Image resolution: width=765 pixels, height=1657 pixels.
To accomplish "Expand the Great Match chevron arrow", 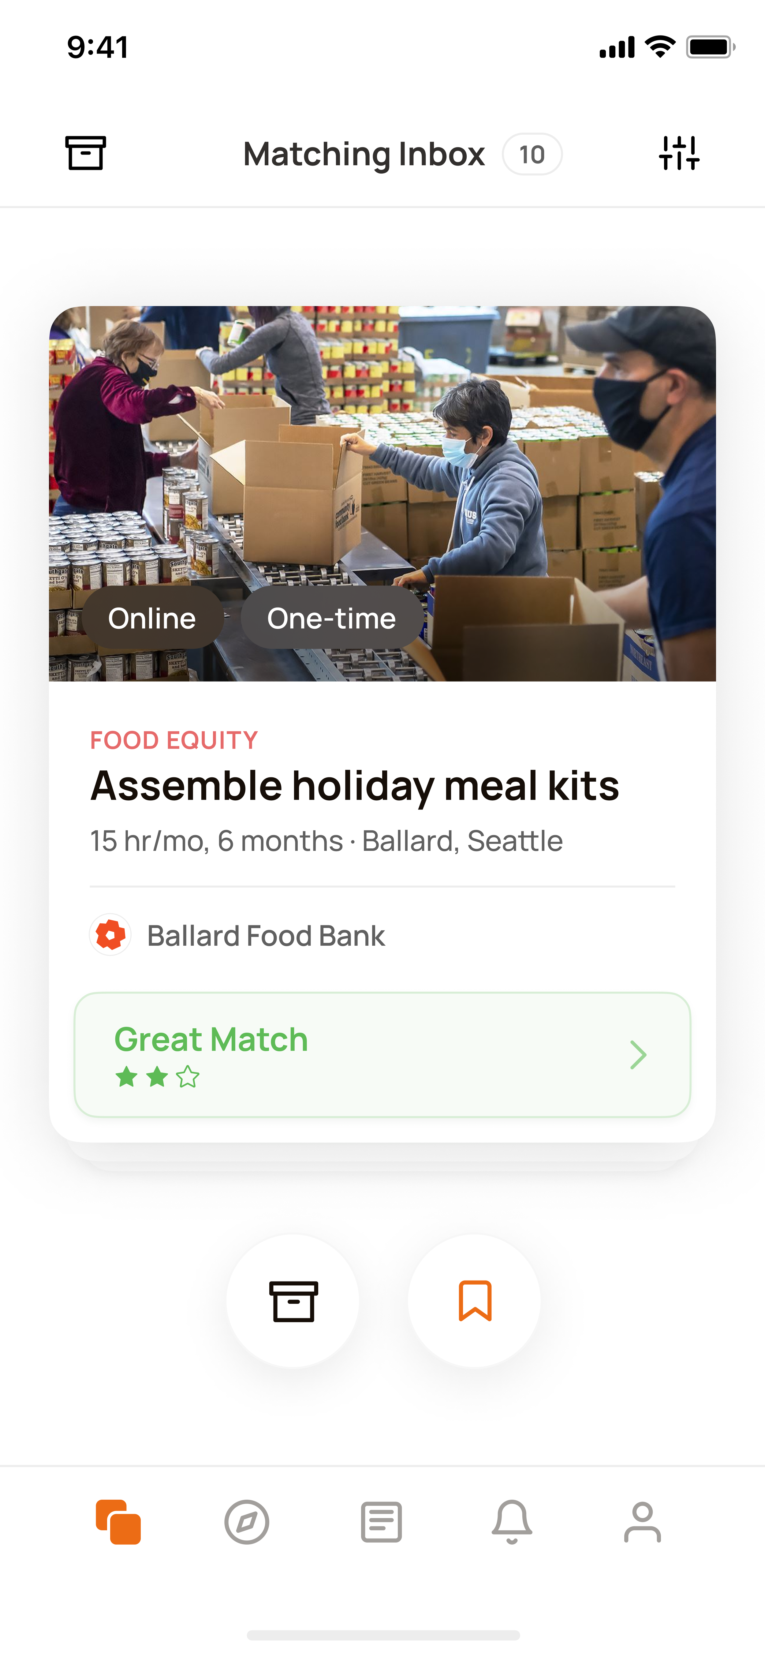I will pos(638,1055).
